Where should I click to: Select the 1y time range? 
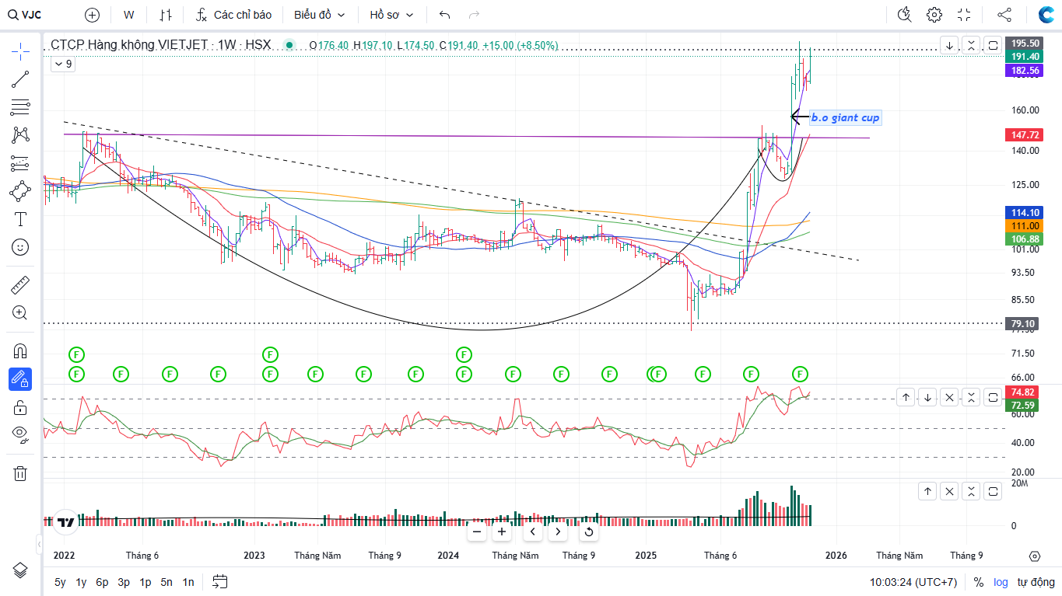81,582
